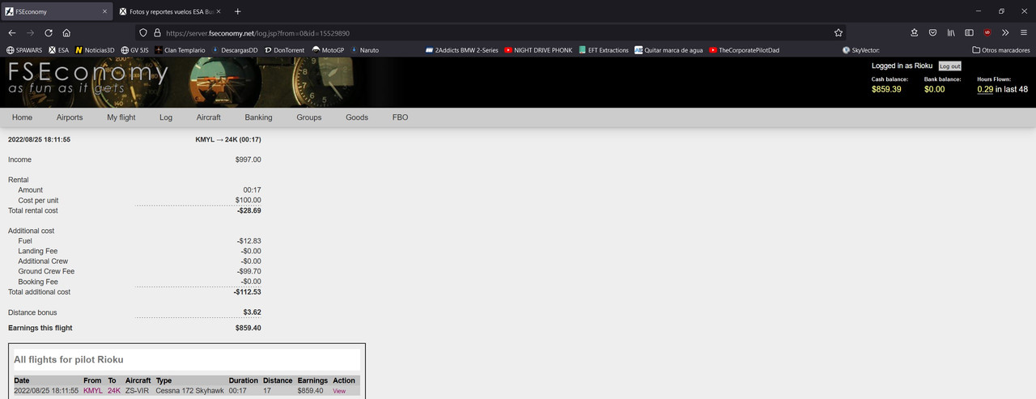The width and height of the screenshot is (1036, 399).
Task: Open TheCorporatePilotDad bookmark
Action: click(x=744, y=50)
